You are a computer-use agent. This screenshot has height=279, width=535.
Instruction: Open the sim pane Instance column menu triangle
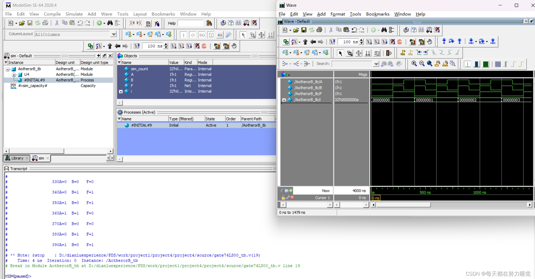tap(6, 62)
